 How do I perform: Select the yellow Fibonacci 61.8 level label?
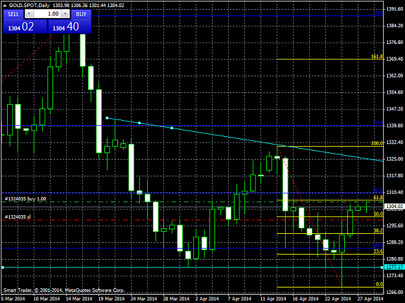click(378, 198)
